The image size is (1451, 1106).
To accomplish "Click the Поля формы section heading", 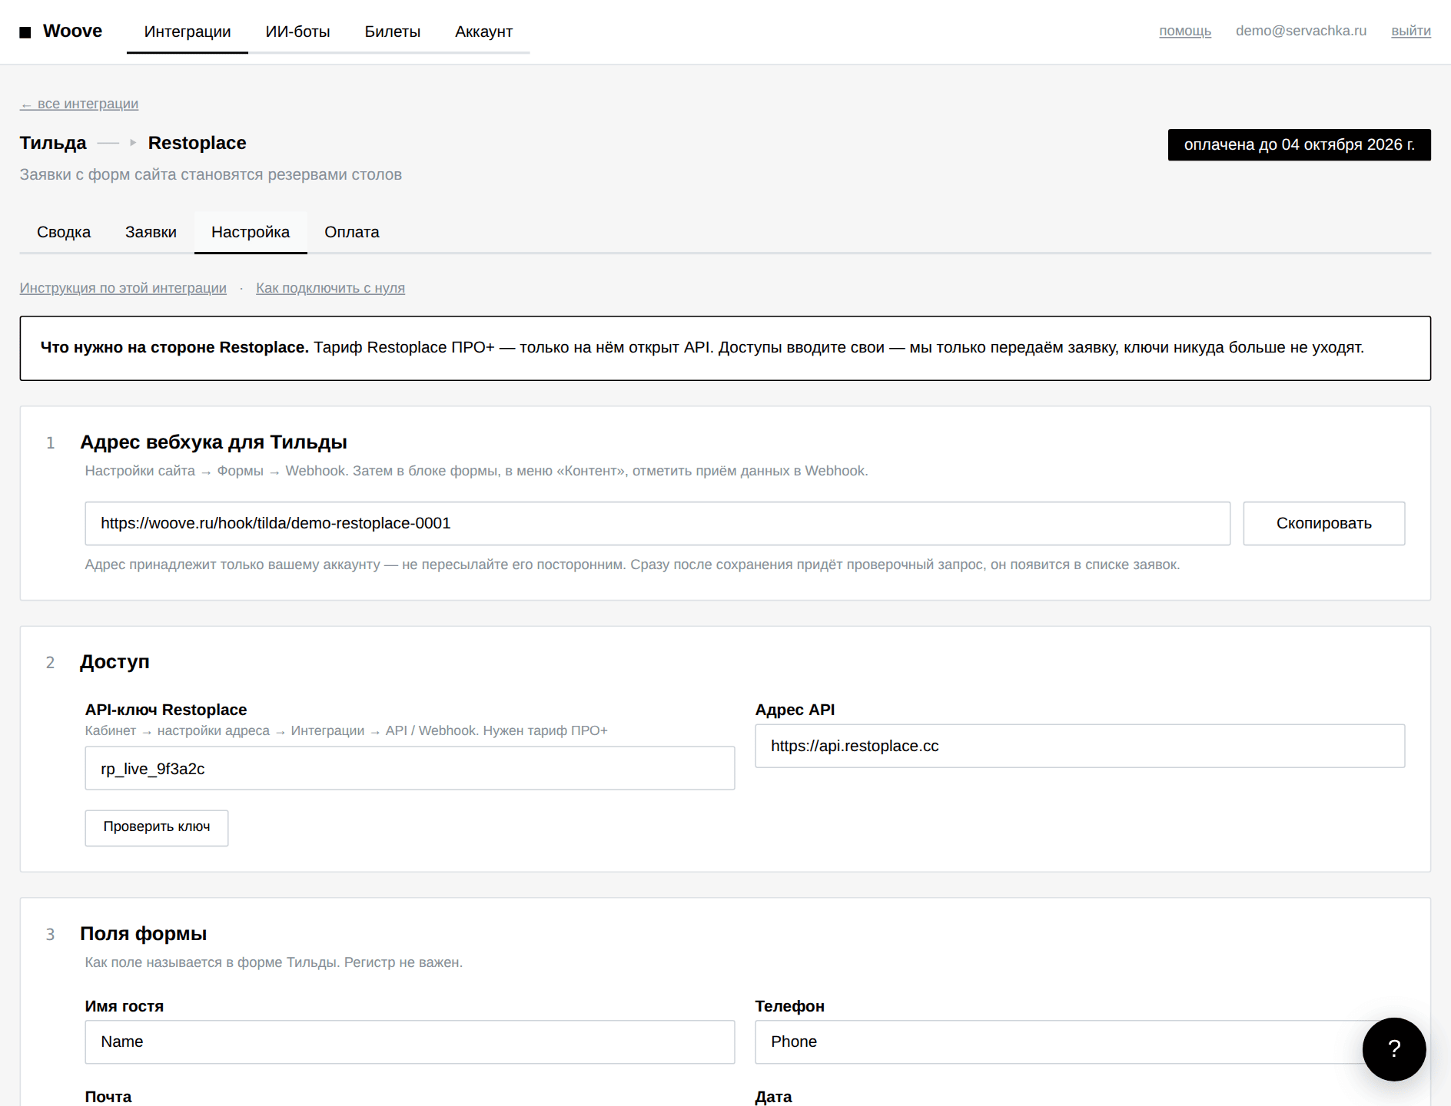I will 144,934.
